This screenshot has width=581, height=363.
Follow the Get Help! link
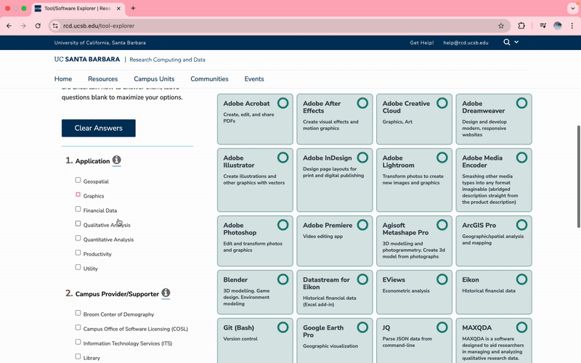tap(422, 43)
